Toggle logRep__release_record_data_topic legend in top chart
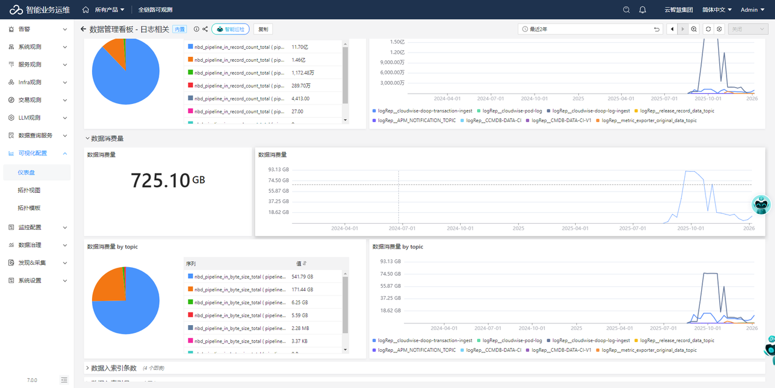Image resolution: width=775 pixels, height=388 pixels. [676, 111]
